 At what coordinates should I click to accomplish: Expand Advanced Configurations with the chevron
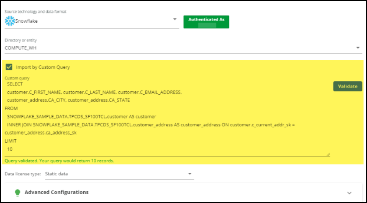(x=349, y=193)
